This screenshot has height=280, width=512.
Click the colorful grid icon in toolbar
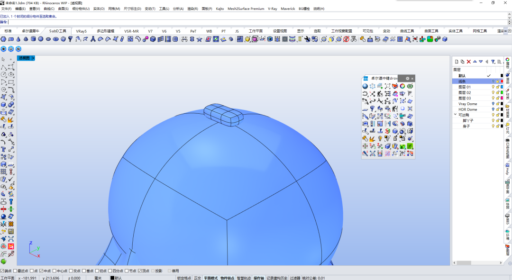pos(430,39)
